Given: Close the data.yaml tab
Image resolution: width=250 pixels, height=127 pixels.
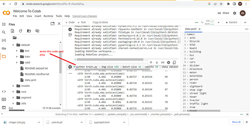Looking at the screenshot, I should point(199,29).
